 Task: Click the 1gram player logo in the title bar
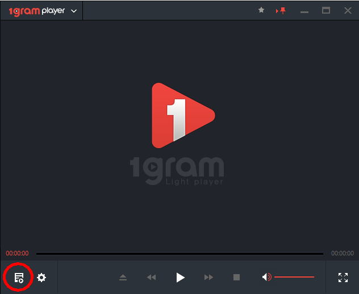37,11
